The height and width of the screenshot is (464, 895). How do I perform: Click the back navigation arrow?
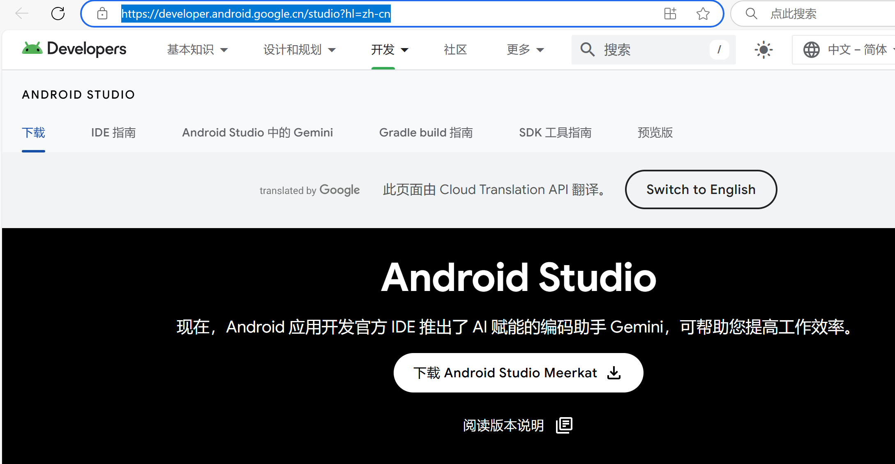[21, 13]
